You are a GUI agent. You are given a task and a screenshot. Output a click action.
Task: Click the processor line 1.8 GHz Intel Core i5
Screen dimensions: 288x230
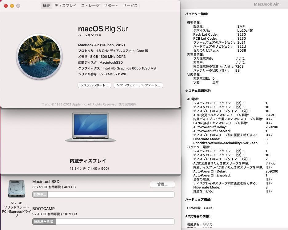(x=113, y=51)
